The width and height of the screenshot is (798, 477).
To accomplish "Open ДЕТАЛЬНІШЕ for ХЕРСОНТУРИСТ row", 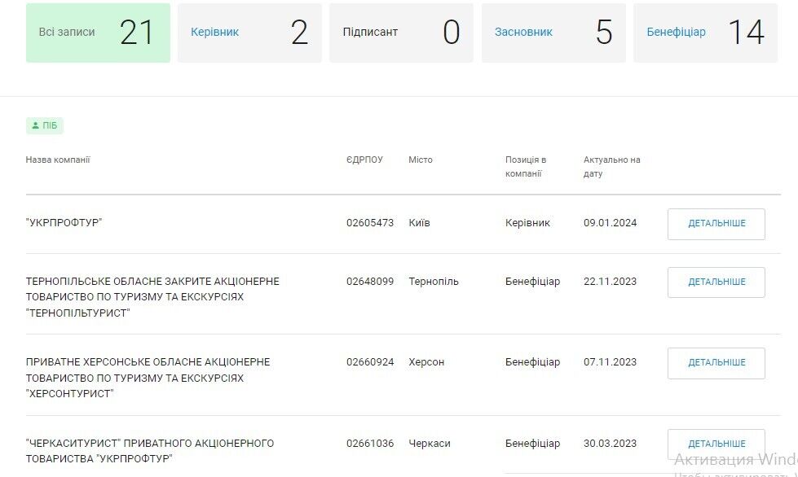I will pos(716,363).
